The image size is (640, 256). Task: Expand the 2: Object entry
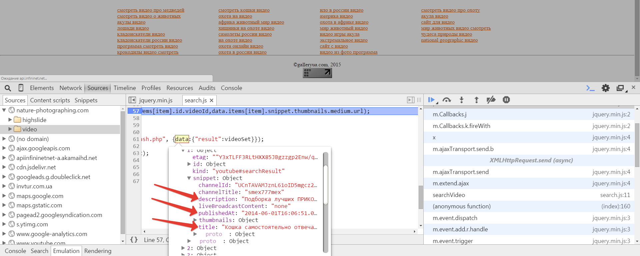183,248
